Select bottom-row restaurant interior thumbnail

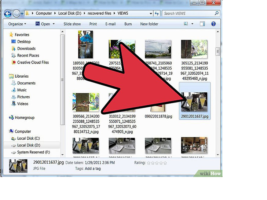pyautogui.click(x=194, y=145)
